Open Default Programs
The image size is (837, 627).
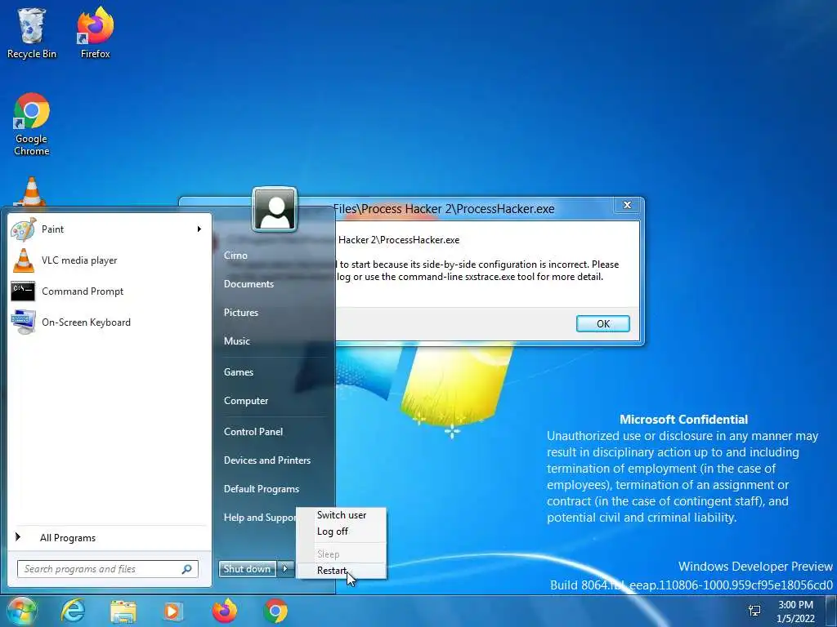point(261,489)
